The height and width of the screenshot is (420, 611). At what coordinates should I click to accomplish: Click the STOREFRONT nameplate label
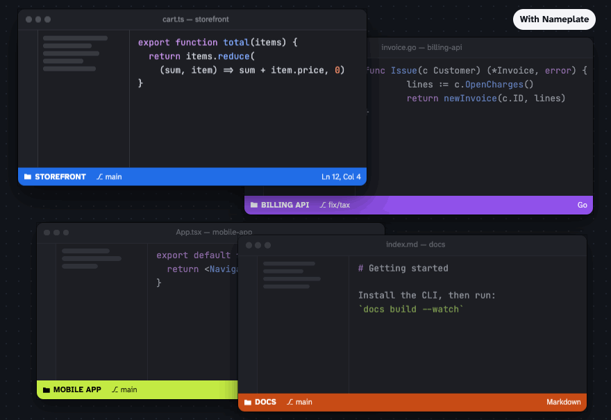[60, 177]
